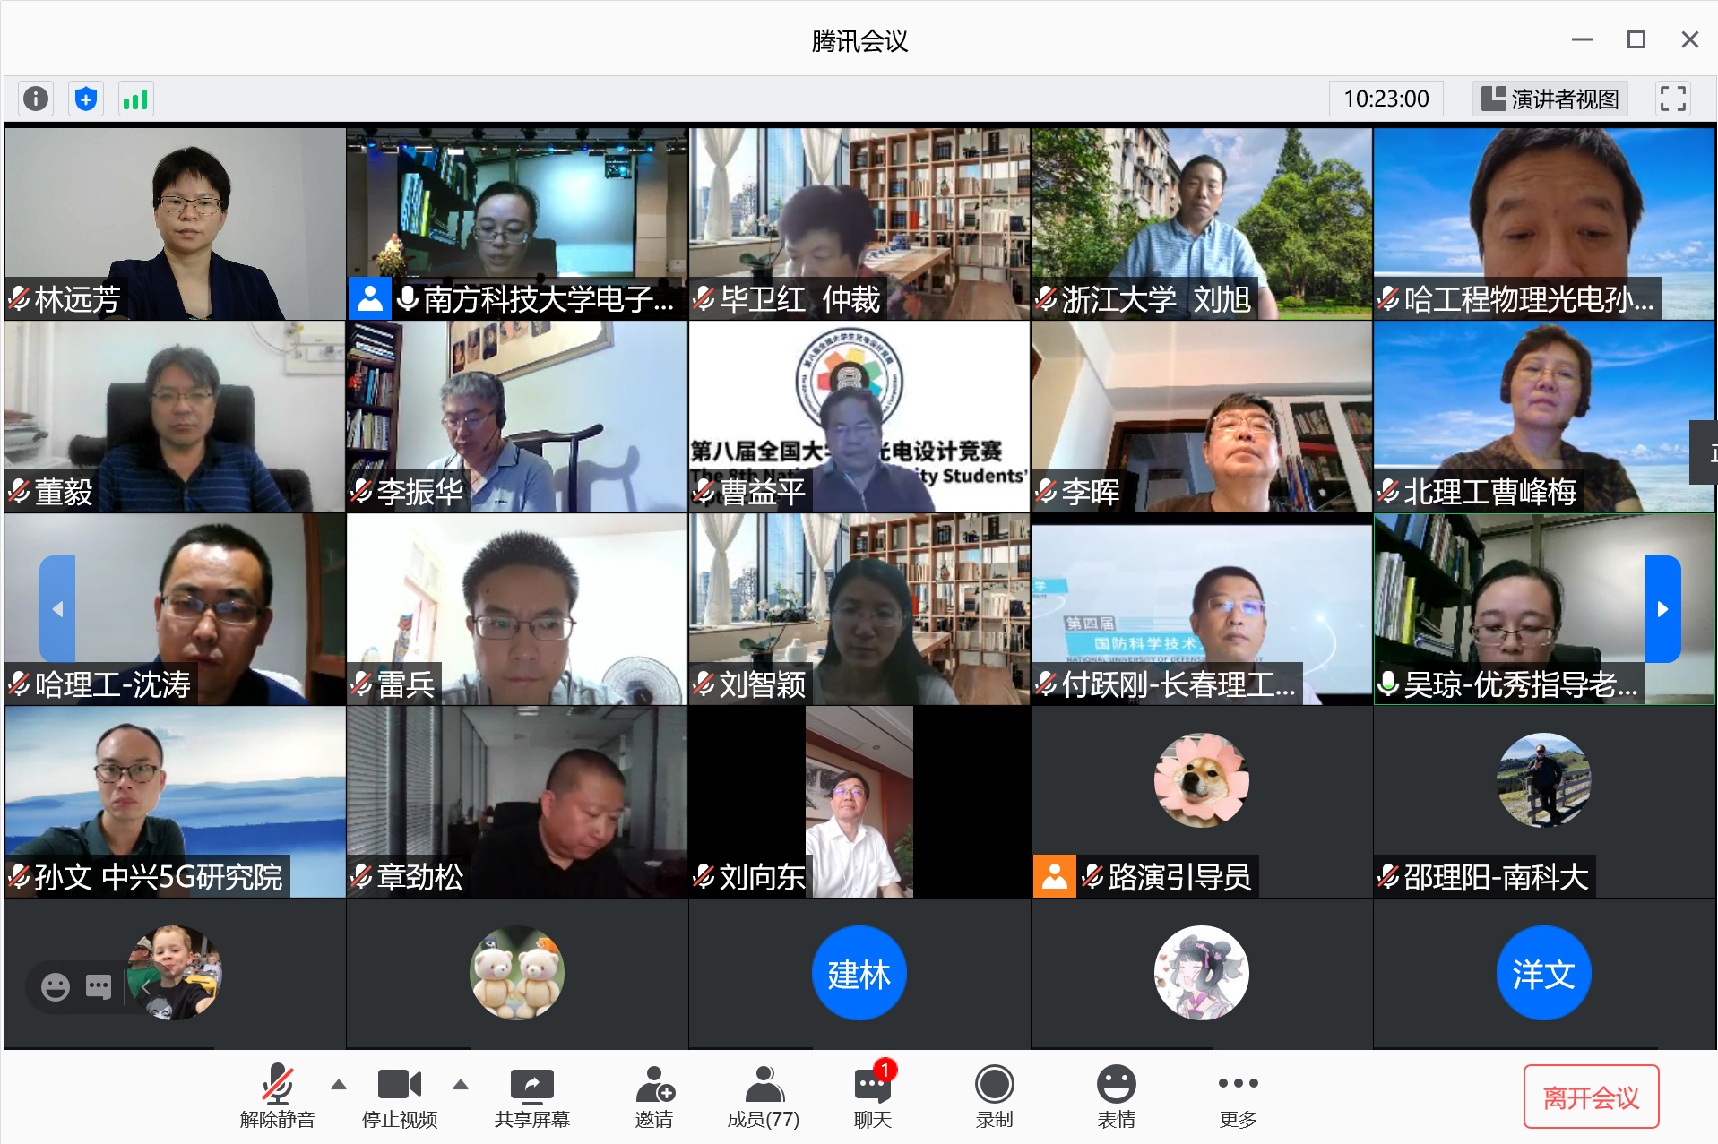
Task: Collapse floating reaction bar arrow
Action: [145, 987]
